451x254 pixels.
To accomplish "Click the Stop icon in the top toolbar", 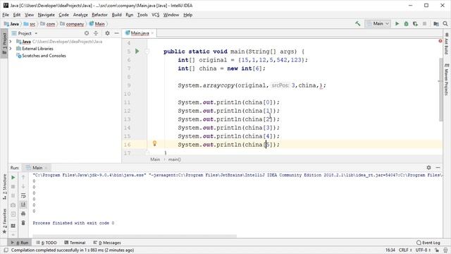I will (424, 23).
